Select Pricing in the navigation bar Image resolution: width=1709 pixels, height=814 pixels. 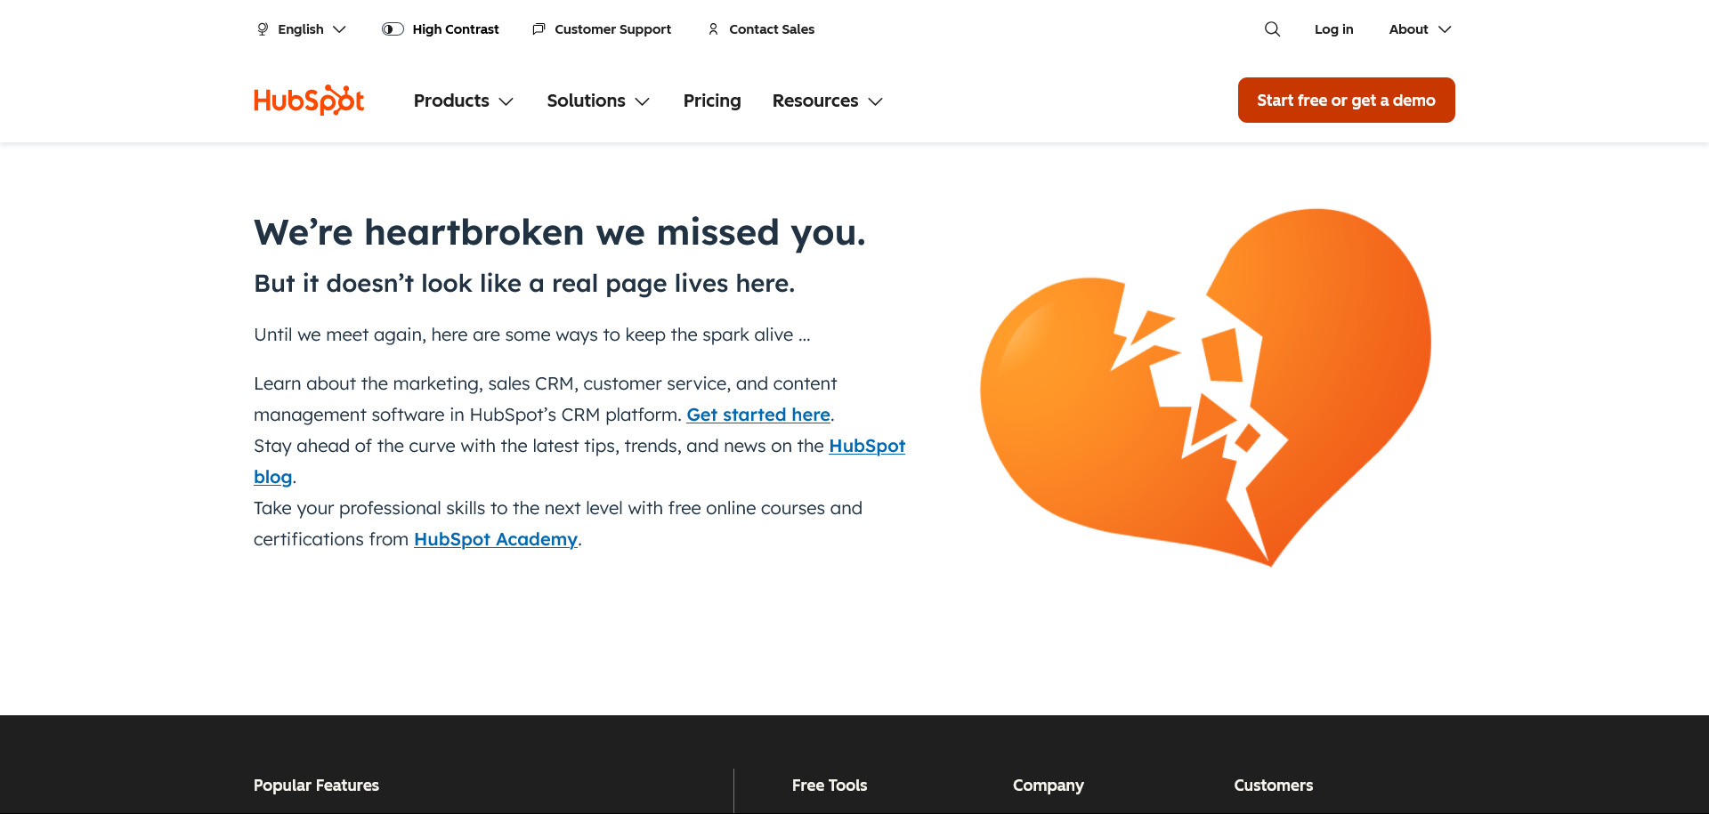(x=711, y=101)
